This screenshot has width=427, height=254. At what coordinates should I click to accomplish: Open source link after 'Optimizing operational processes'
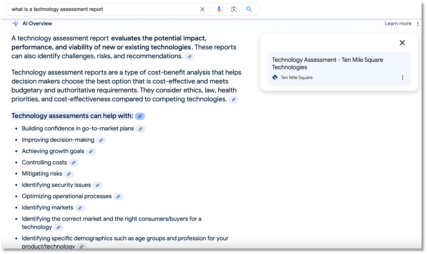tap(118, 197)
